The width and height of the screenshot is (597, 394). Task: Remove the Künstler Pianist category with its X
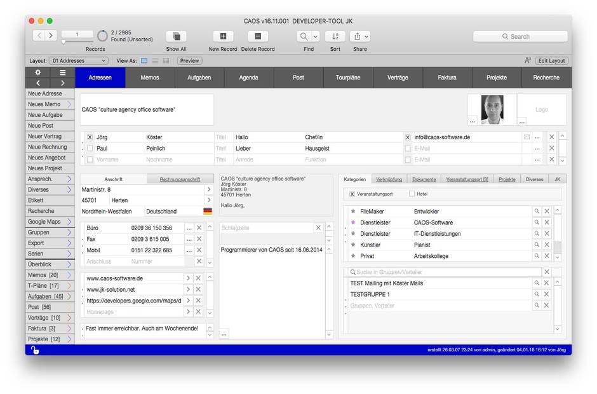(x=547, y=245)
